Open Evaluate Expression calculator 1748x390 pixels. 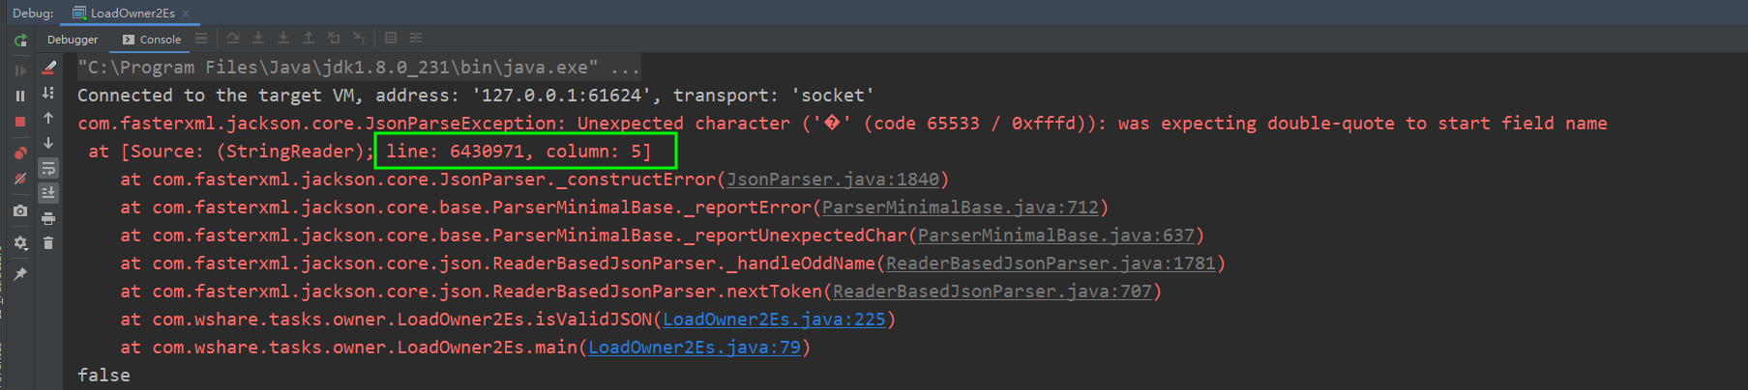[x=391, y=39]
